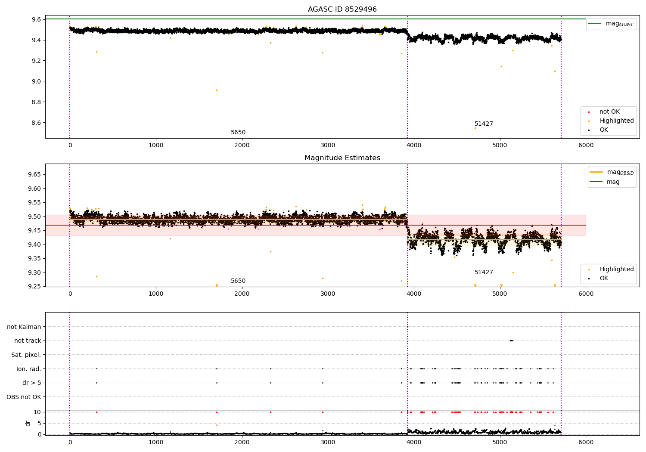Viewport: 646px width, 452px height.
Task: Select the 'OBS not OK' axis label
Action: click(24, 397)
